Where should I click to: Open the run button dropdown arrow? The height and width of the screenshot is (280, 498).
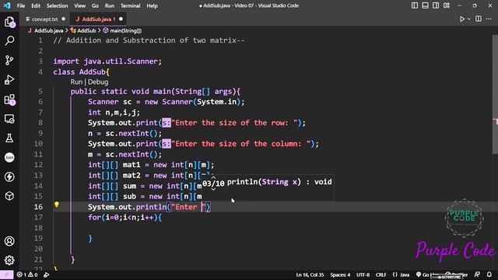[x=469, y=19]
